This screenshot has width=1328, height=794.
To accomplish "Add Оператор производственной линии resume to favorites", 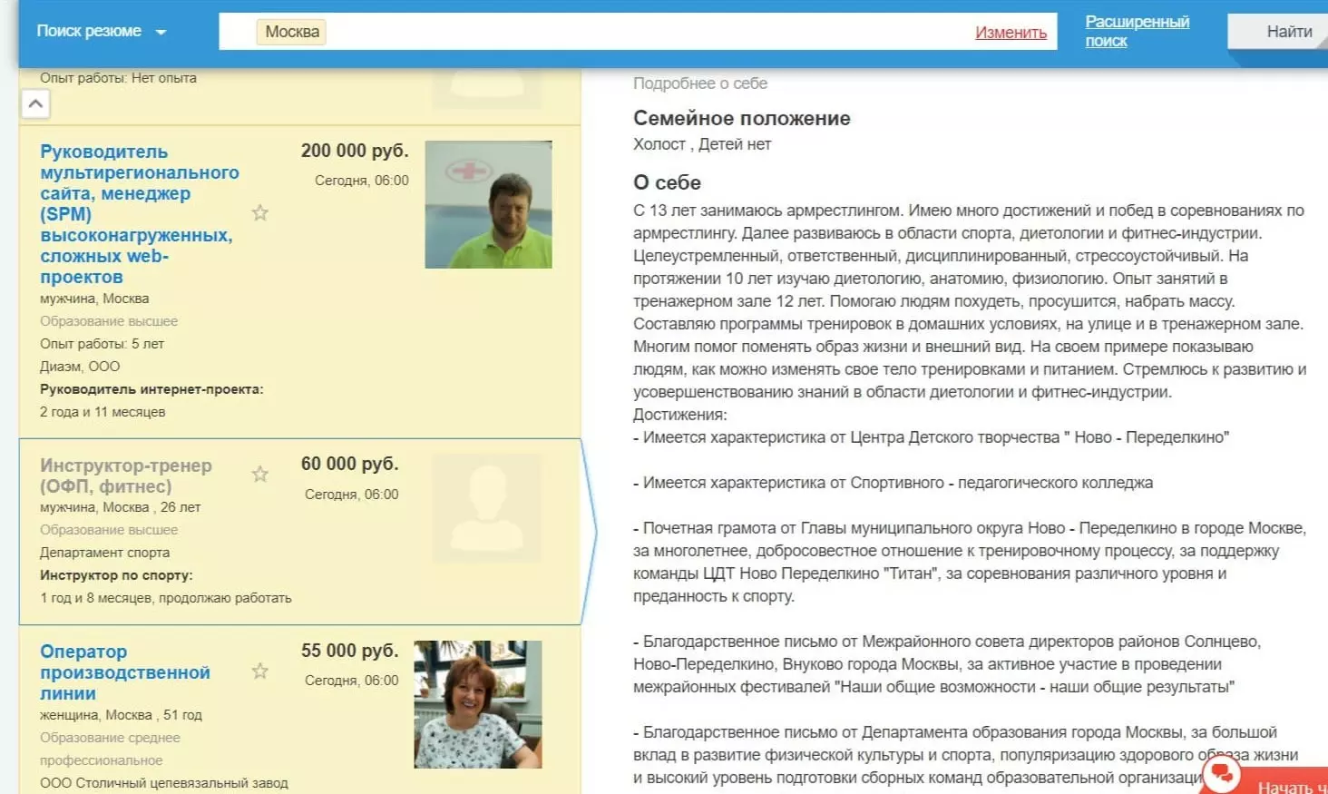I will (260, 671).
